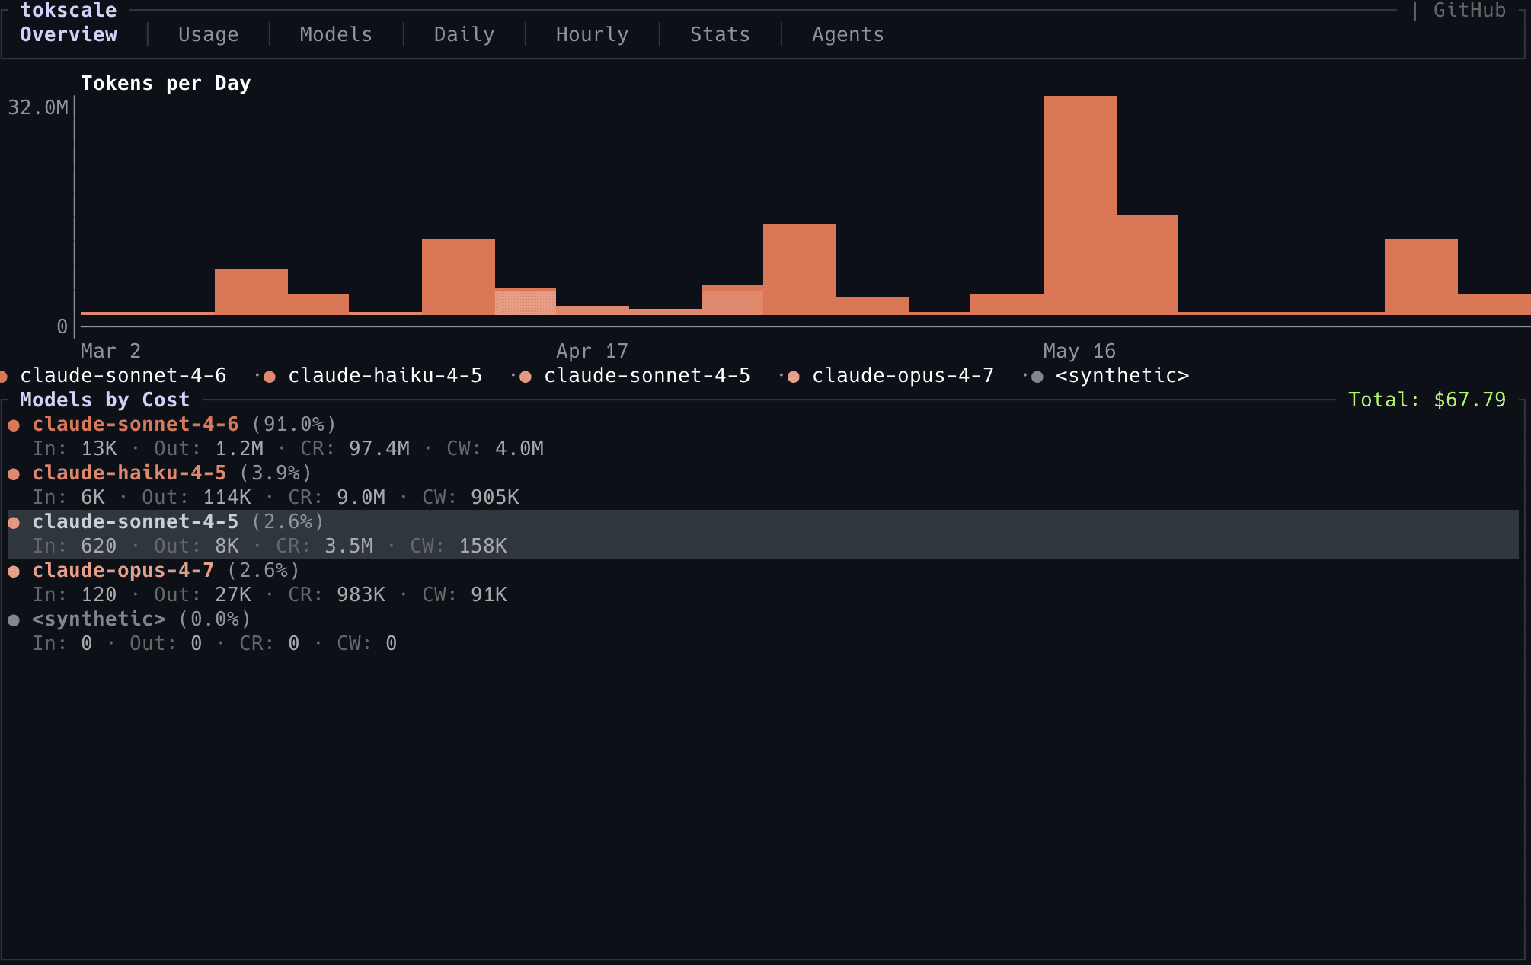Viewport: 1531px width, 965px height.
Task: Click the "Tokens per Day" chart title
Action: [x=165, y=83]
